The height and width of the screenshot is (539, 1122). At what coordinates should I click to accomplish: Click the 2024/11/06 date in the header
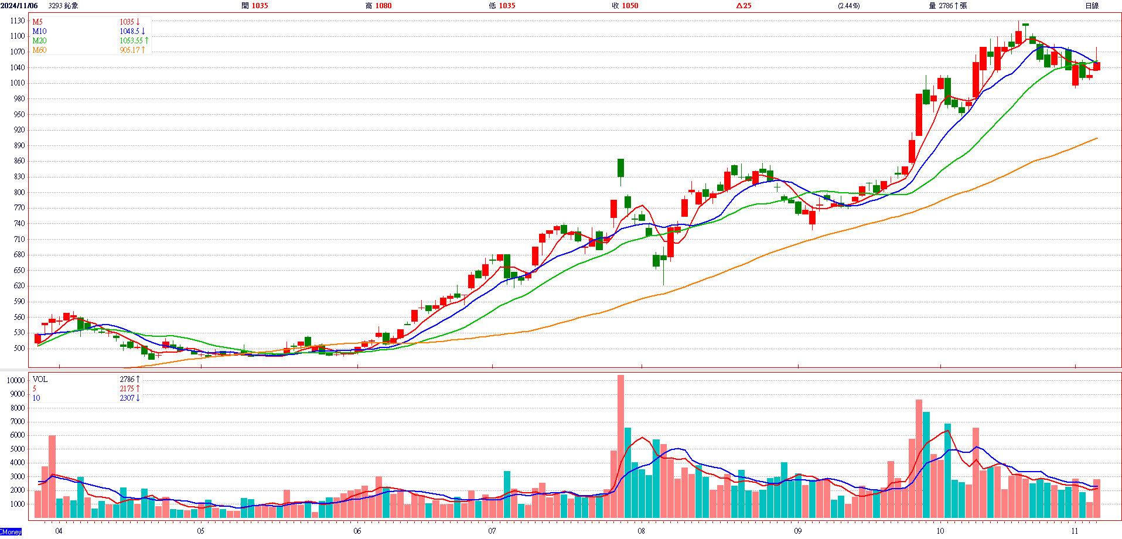[19, 5]
